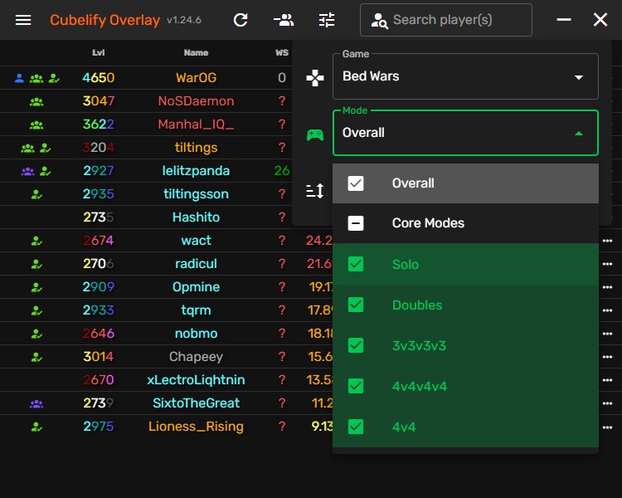The width and height of the screenshot is (622, 498).
Task: Select the Overall list option
Action: (413, 183)
